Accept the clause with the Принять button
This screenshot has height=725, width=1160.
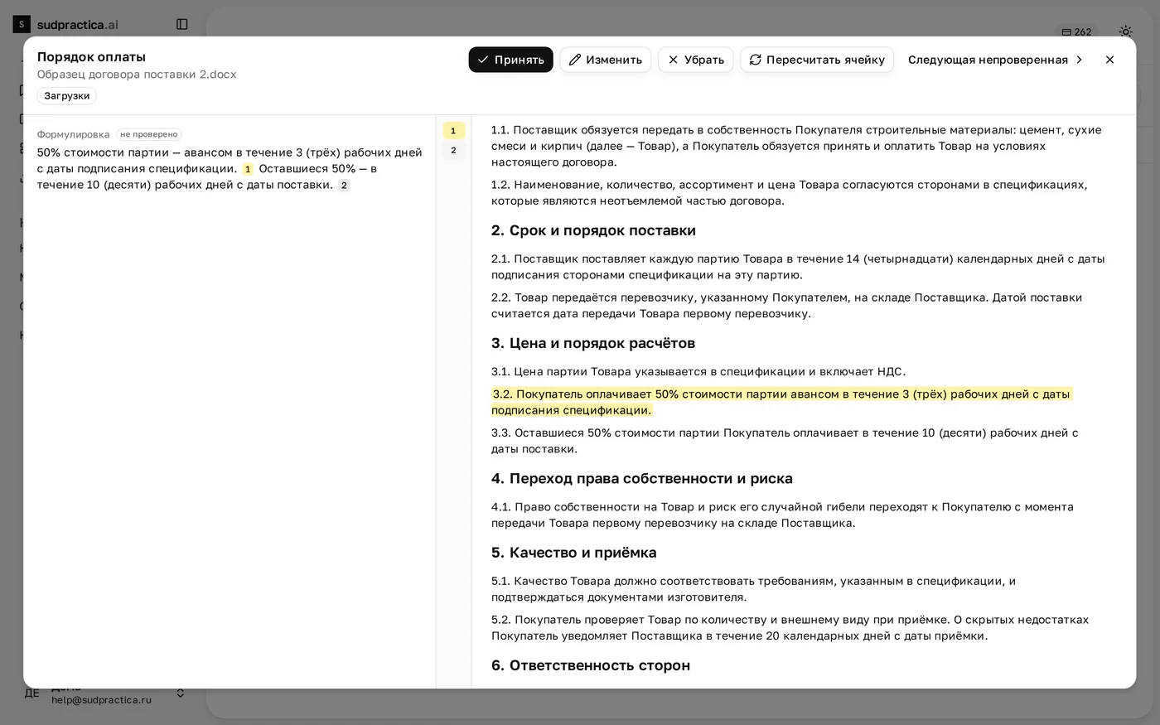[510, 60]
